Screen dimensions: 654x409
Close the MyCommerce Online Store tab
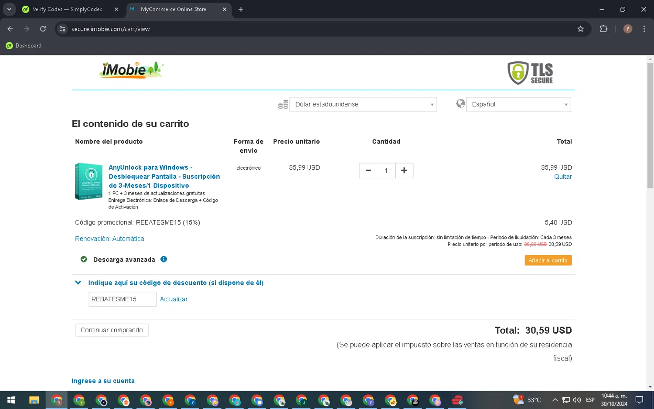coord(225,9)
